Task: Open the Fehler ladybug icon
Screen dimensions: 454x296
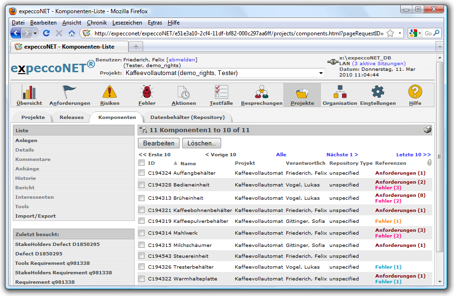Action: (146, 92)
